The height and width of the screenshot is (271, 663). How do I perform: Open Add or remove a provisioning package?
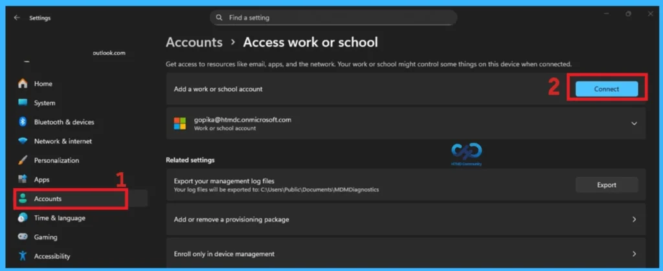pyautogui.click(x=406, y=219)
